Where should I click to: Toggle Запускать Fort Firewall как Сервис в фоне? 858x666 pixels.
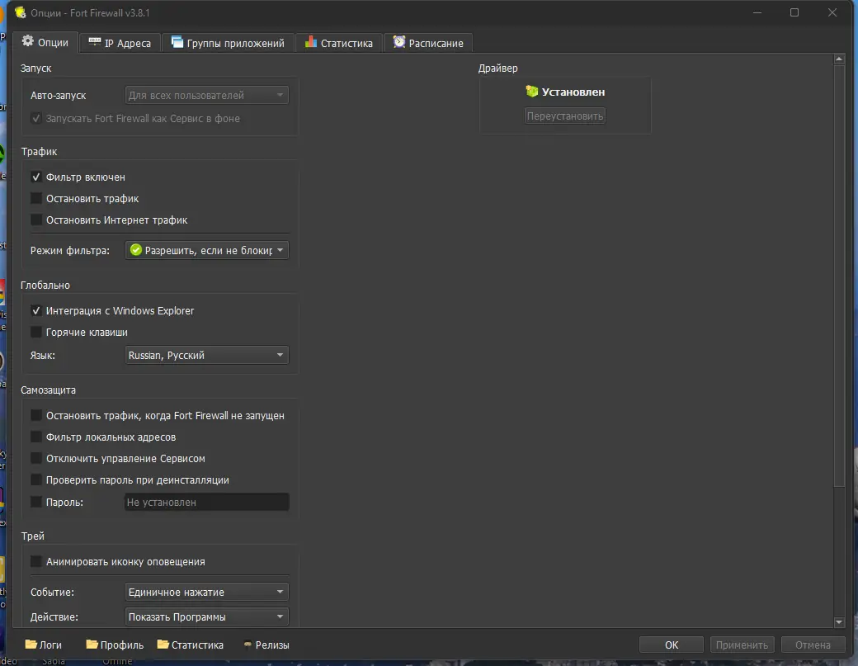(x=36, y=118)
